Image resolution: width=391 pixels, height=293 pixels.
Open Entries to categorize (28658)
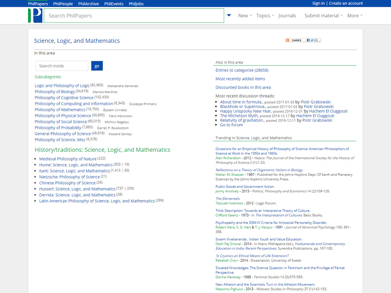pos(242,70)
